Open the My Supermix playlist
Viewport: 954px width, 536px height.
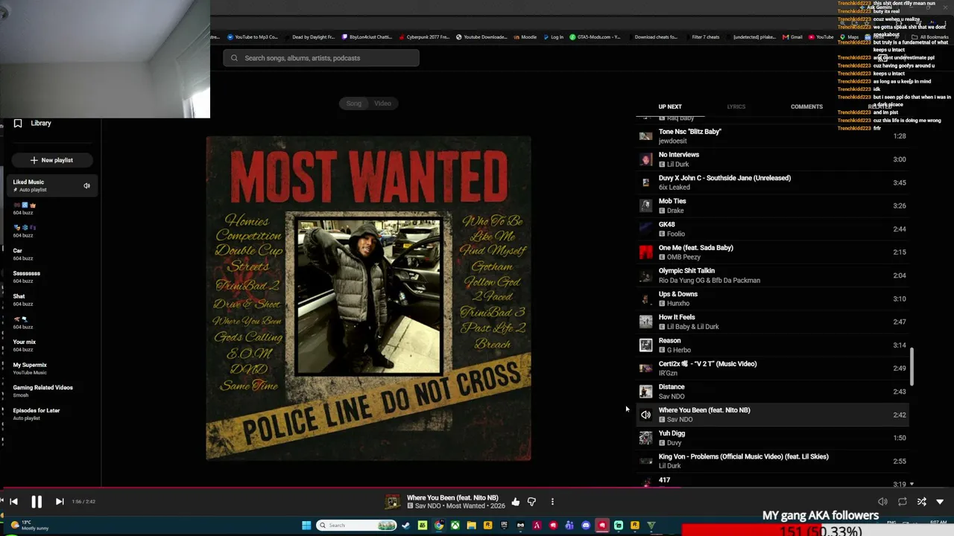coord(51,368)
